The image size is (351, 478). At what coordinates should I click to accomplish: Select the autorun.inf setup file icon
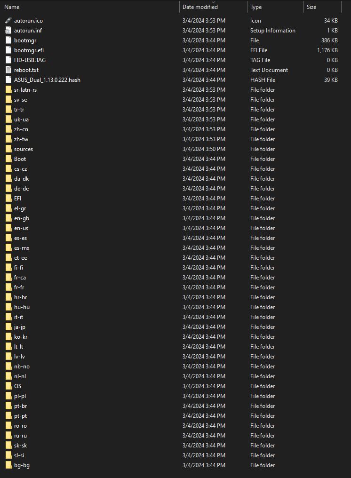coord(8,31)
